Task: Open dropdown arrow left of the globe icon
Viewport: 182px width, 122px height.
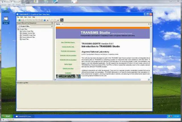Action: (x=58, y=20)
